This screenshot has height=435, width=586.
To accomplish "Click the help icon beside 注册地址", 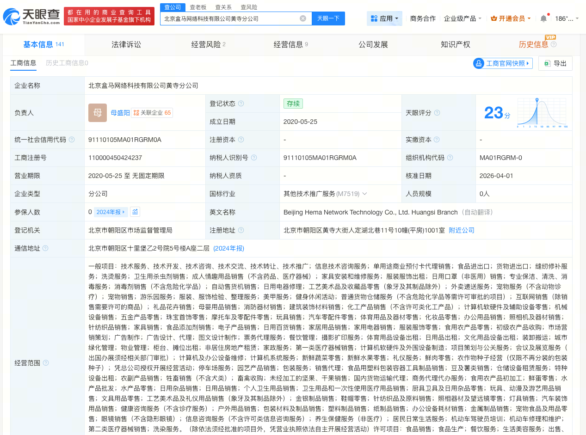I will click(241, 230).
